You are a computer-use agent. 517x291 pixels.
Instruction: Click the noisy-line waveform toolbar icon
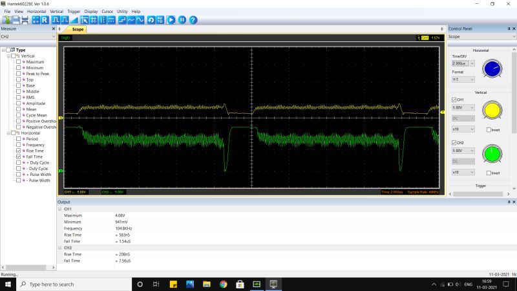pyautogui.click(x=131, y=20)
